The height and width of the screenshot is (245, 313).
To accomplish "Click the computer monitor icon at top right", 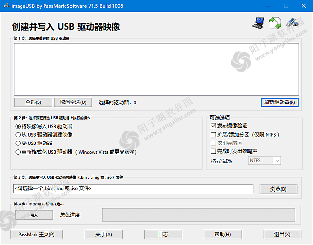I will 258,23.
